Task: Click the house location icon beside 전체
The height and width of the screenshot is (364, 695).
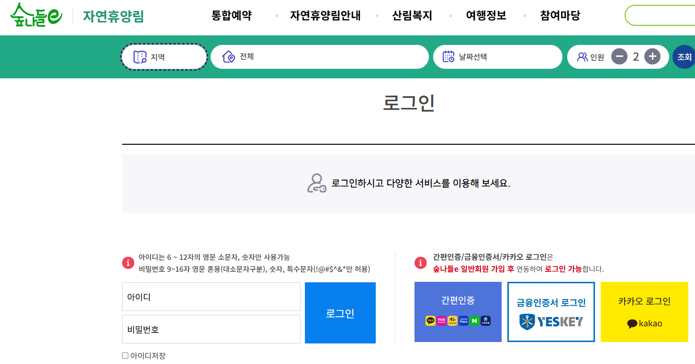Action: [x=229, y=57]
